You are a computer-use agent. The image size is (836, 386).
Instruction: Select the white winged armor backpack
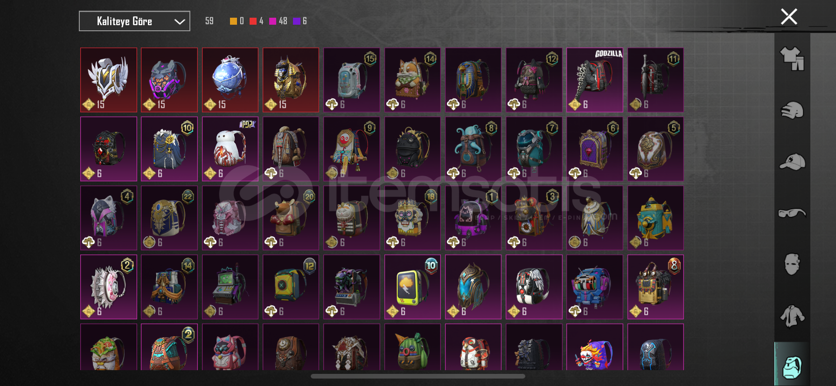click(x=109, y=80)
